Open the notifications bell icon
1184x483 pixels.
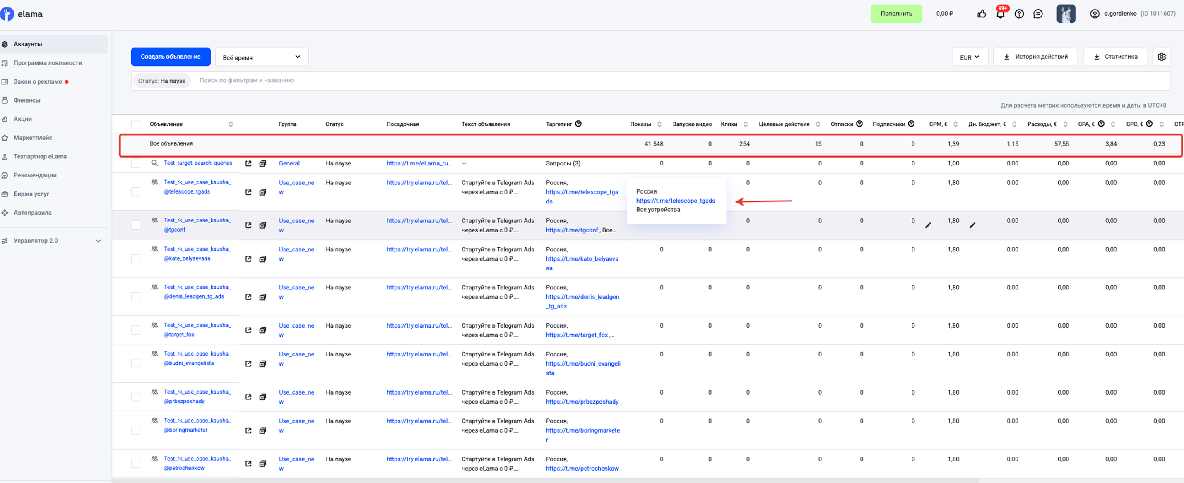(x=1000, y=14)
